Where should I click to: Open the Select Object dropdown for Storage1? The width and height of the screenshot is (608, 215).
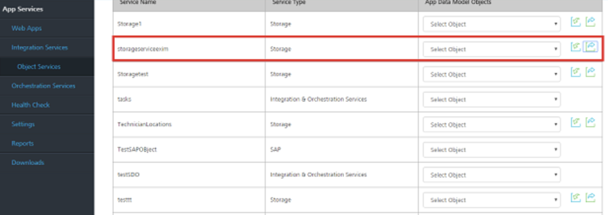[492, 24]
